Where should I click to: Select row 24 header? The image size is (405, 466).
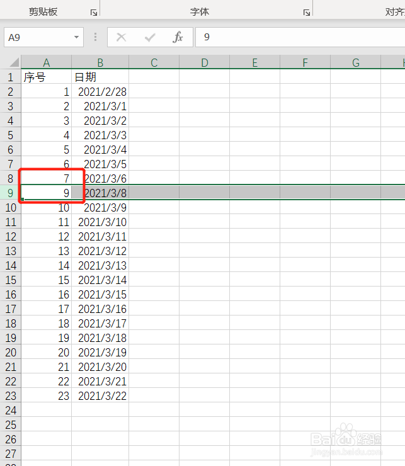(x=11, y=411)
